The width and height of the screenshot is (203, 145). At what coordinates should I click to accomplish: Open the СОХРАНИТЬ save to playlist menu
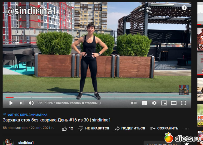tap(164, 128)
